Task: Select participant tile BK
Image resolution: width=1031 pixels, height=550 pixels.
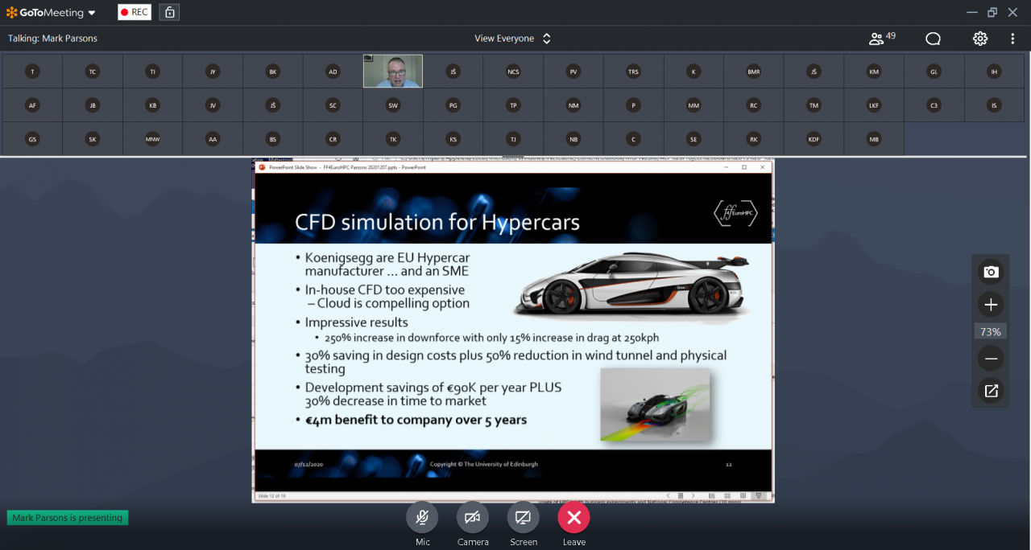Action: coord(273,72)
